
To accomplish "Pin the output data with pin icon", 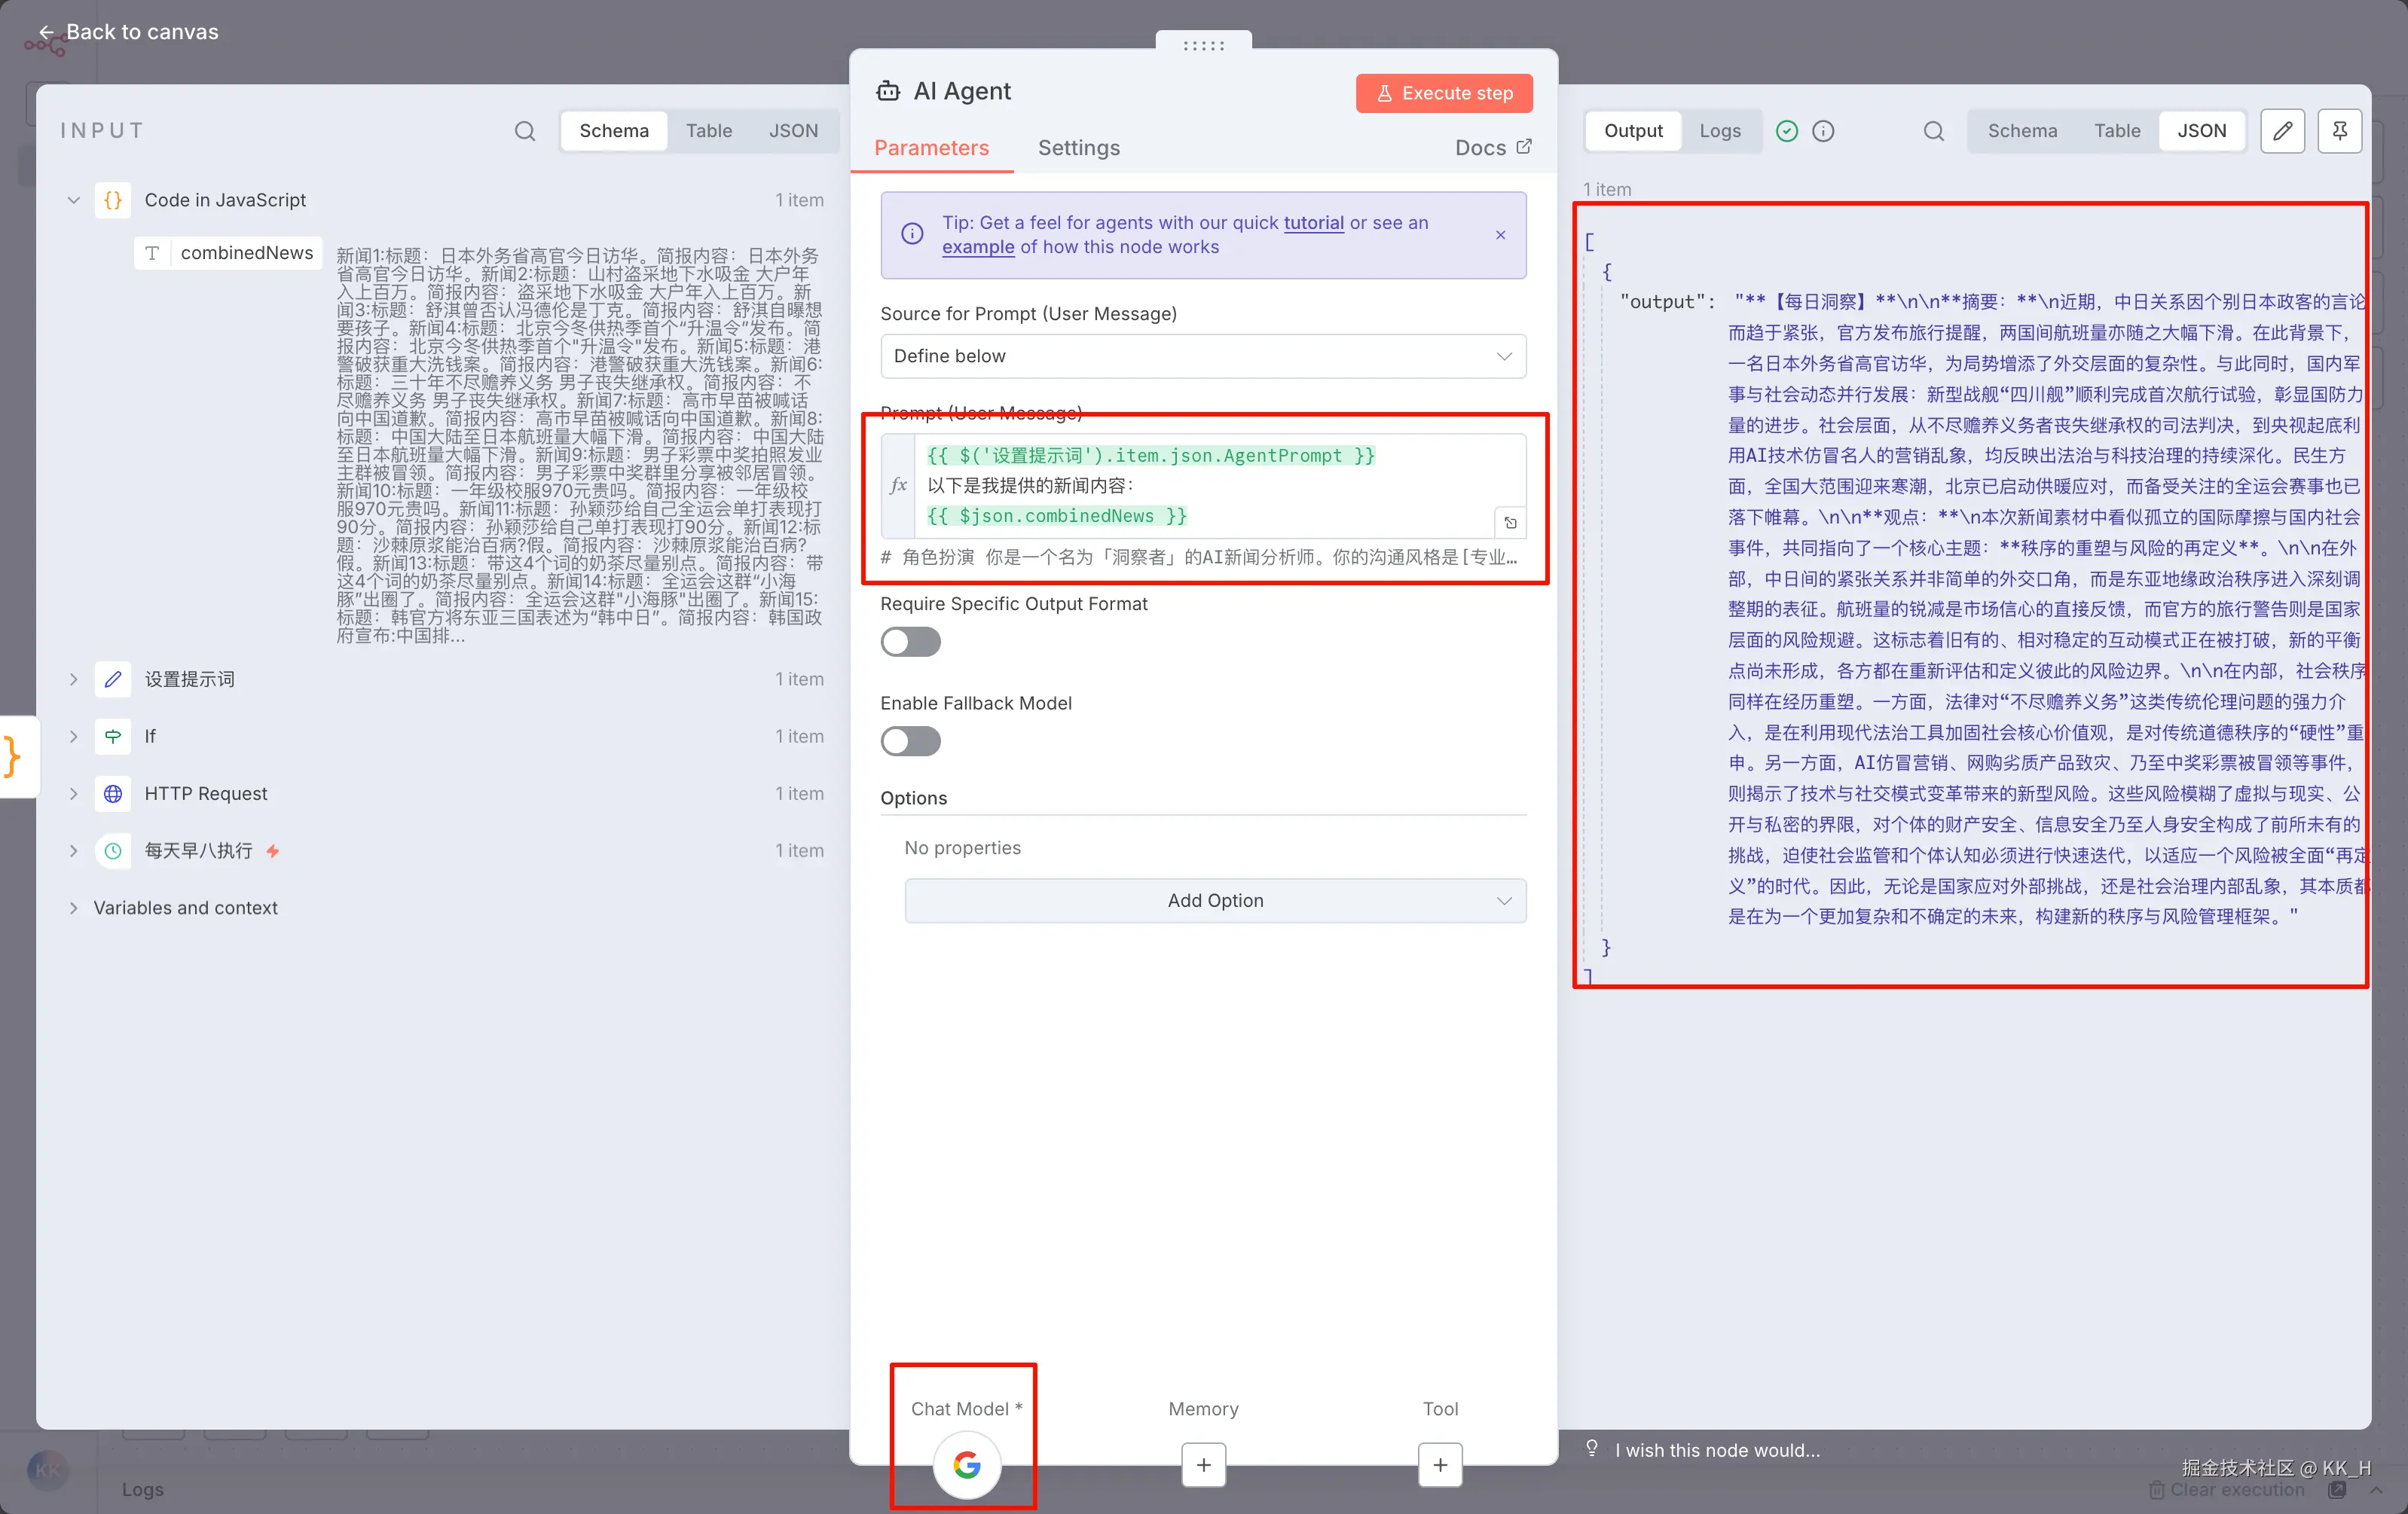I will [2339, 131].
